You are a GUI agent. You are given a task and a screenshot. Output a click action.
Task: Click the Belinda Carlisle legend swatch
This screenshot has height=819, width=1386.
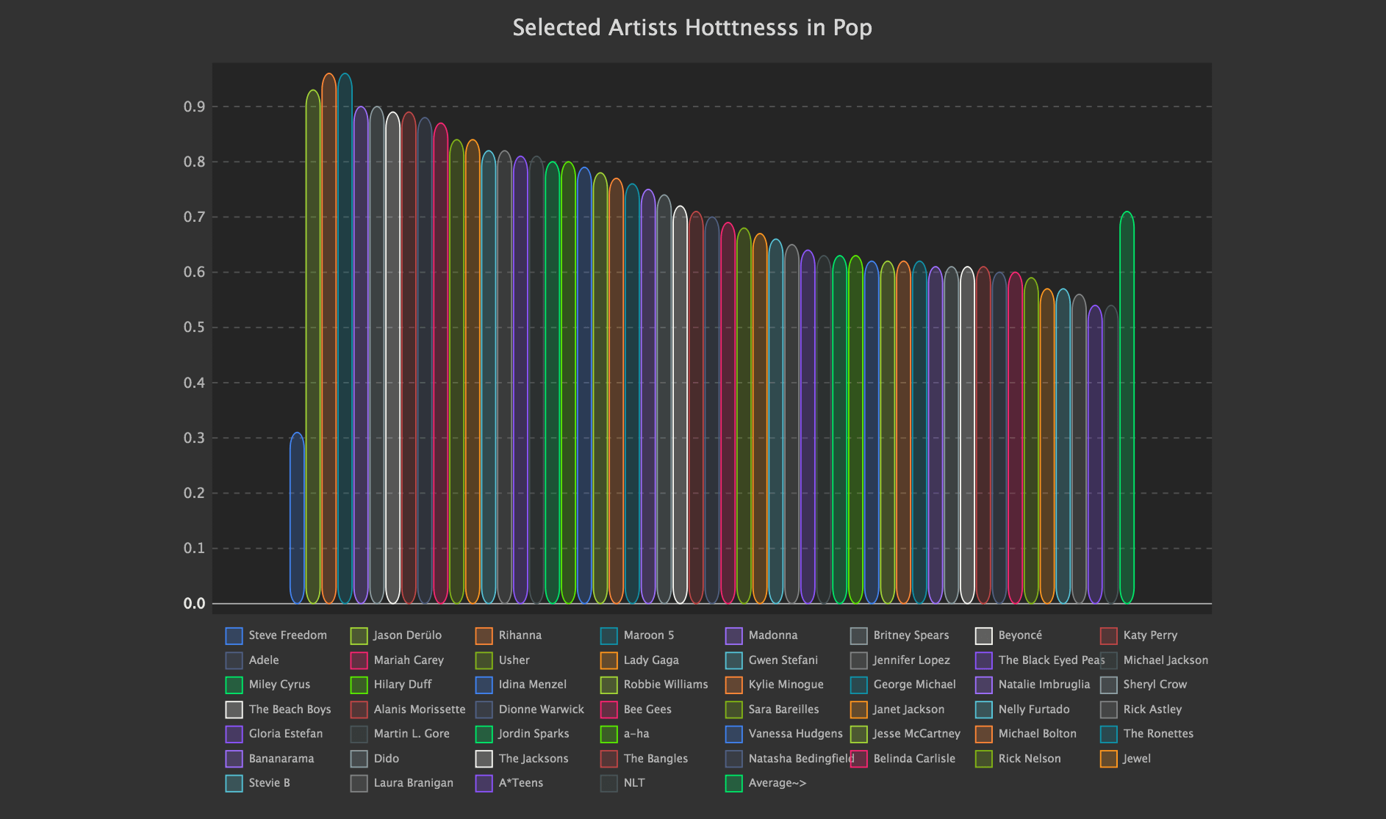[858, 759]
